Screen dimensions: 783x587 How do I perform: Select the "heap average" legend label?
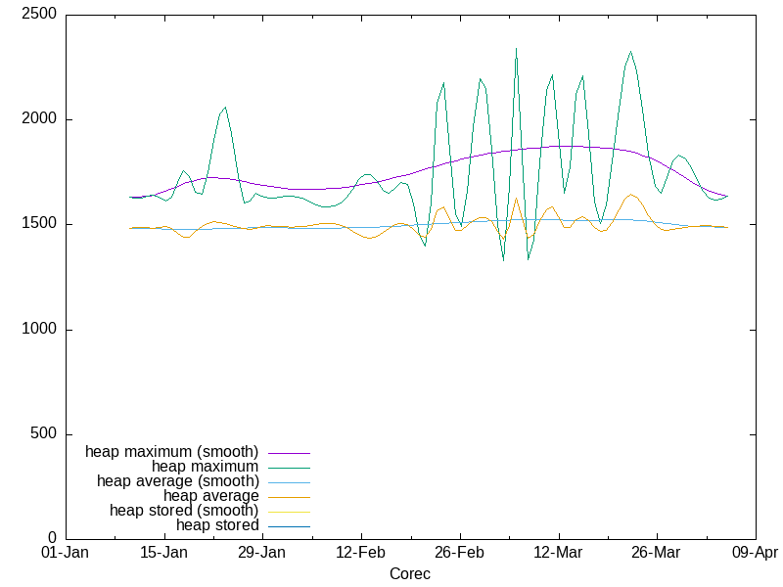(x=210, y=496)
